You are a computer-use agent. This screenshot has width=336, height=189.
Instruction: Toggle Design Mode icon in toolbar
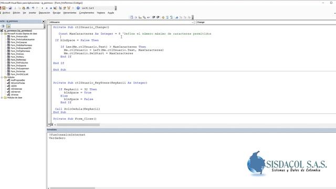(55, 8)
